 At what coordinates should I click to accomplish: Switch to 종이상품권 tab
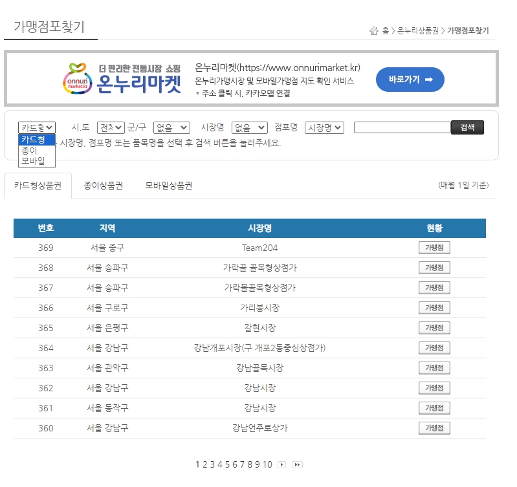pos(103,186)
